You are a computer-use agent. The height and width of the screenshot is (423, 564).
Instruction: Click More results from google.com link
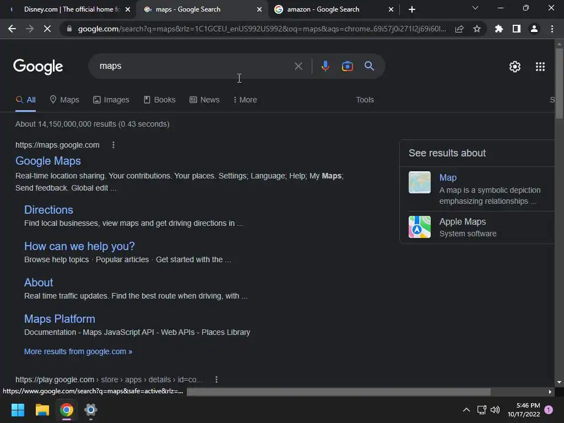(78, 351)
